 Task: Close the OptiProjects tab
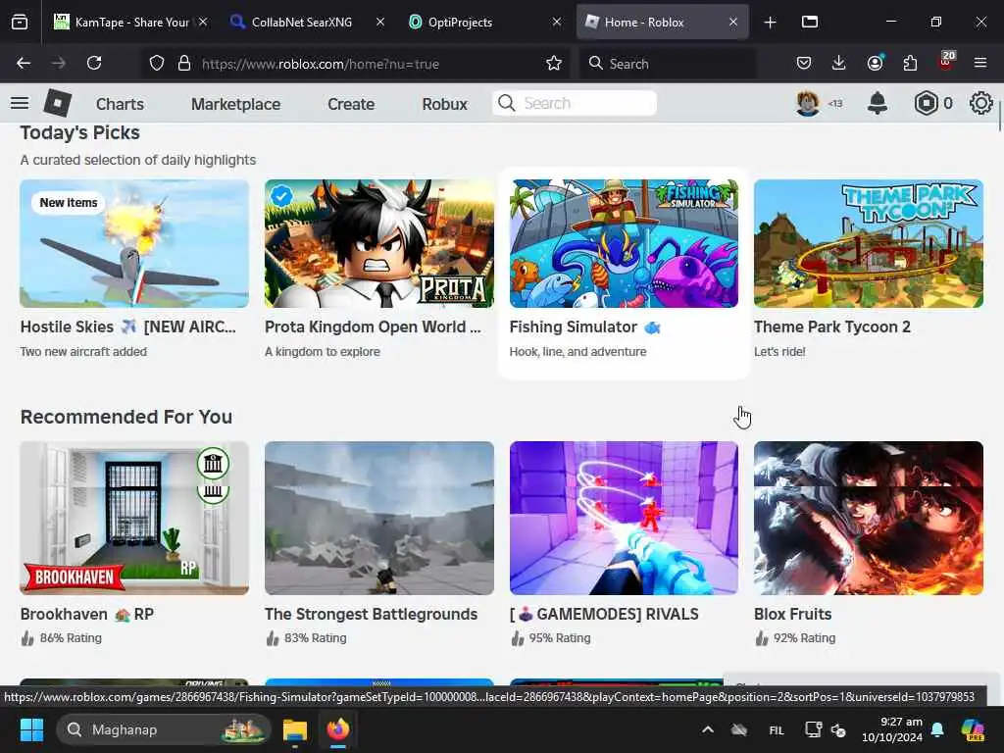(x=557, y=22)
